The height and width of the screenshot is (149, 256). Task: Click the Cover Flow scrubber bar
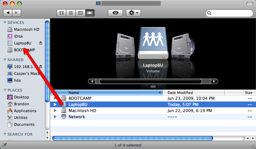[x=151, y=81]
